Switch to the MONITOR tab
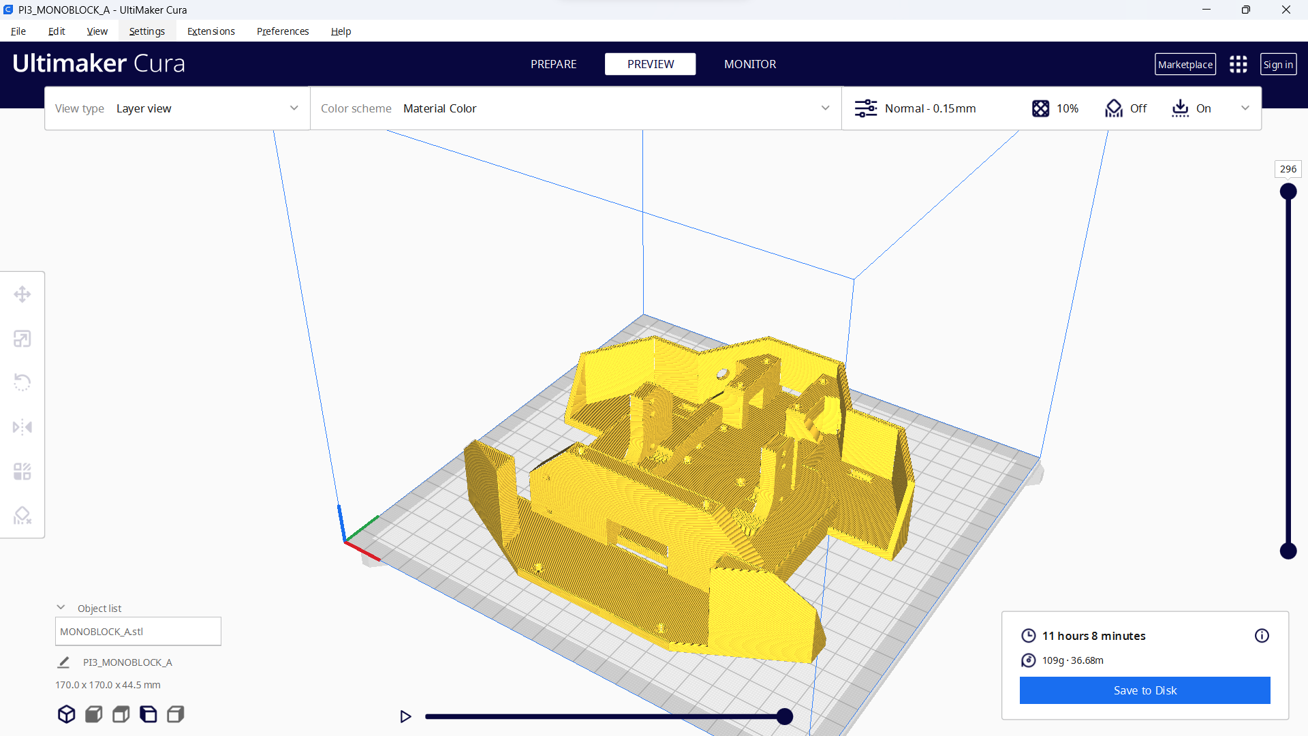 tap(750, 63)
